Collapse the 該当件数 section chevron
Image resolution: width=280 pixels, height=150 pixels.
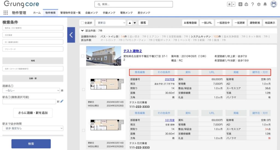pyautogui.click(x=82, y=31)
